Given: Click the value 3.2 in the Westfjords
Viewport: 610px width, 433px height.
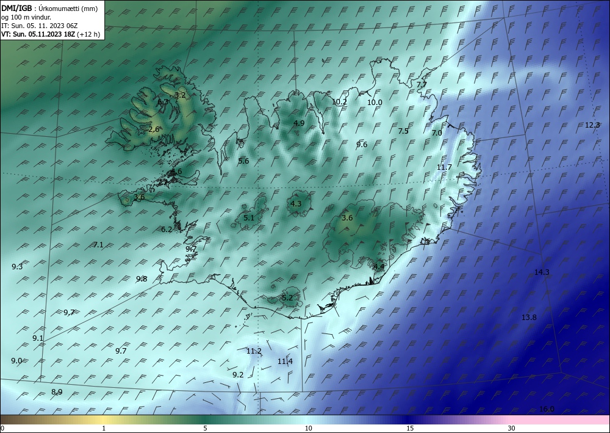Looking at the screenshot, I should coord(180,95).
